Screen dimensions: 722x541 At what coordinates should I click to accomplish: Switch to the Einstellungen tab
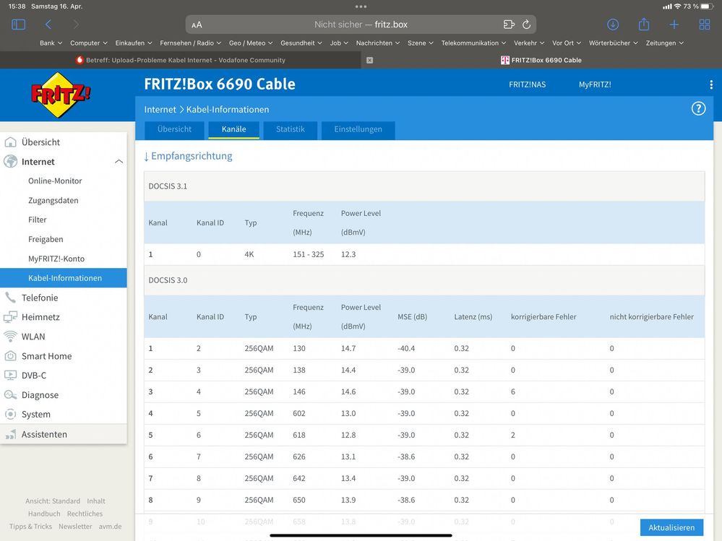(358, 130)
